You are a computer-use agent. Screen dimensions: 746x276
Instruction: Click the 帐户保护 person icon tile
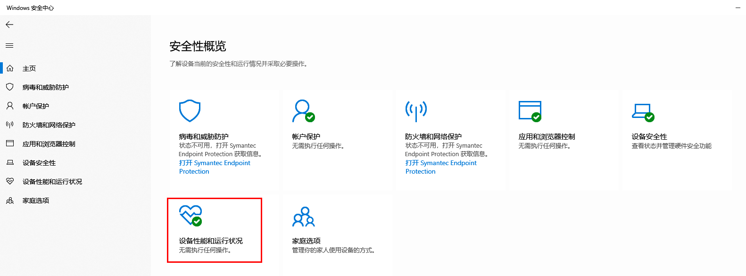click(303, 111)
